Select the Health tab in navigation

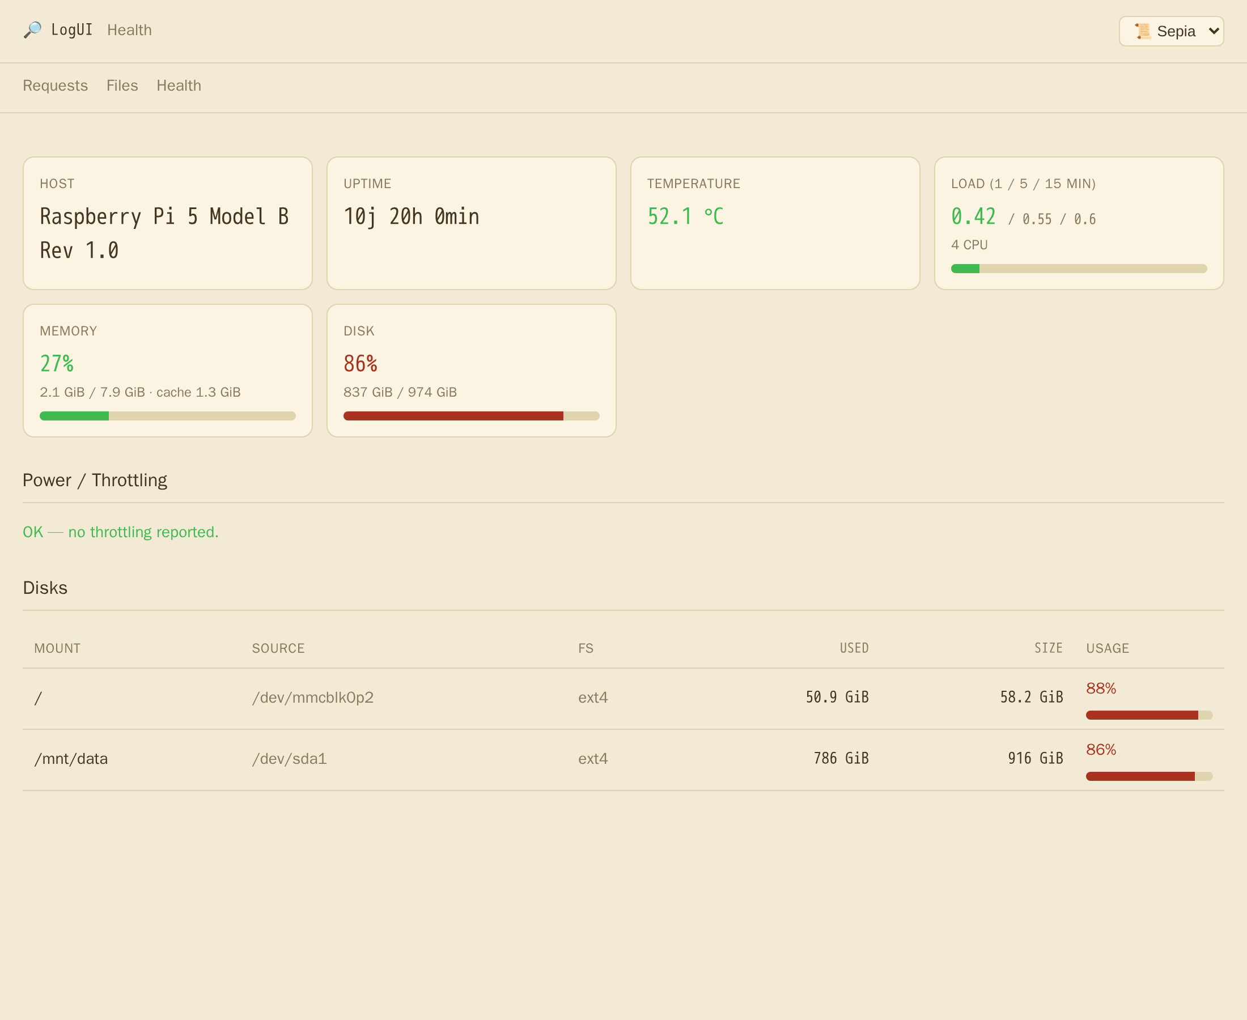coord(179,86)
